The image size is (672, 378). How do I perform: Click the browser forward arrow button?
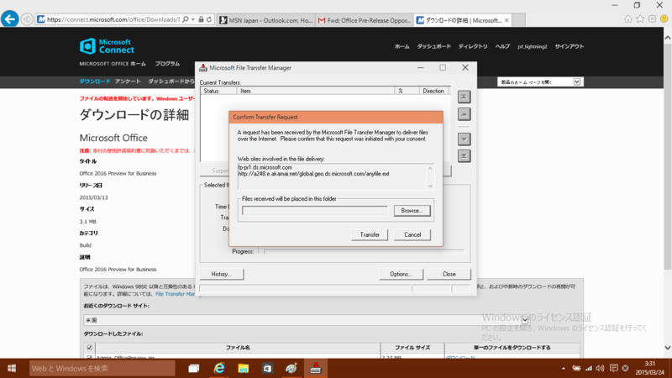(x=27, y=19)
